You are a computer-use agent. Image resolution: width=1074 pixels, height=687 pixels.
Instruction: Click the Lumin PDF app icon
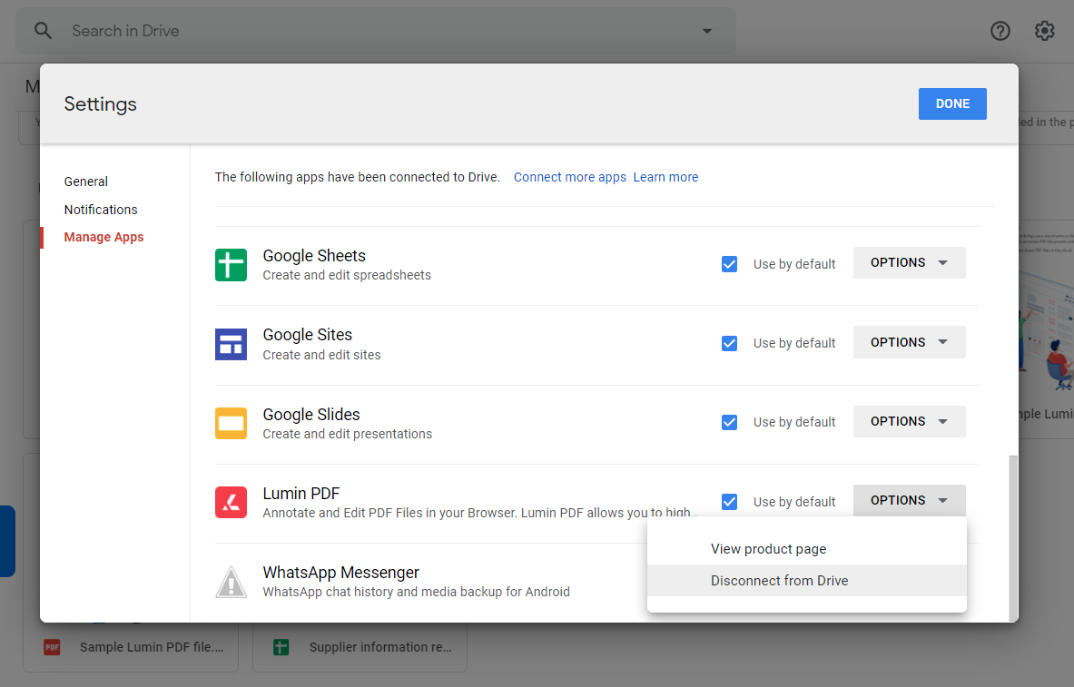click(x=231, y=502)
